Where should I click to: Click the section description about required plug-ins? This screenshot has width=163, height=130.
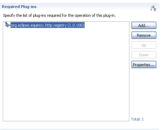click(x=59, y=15)
